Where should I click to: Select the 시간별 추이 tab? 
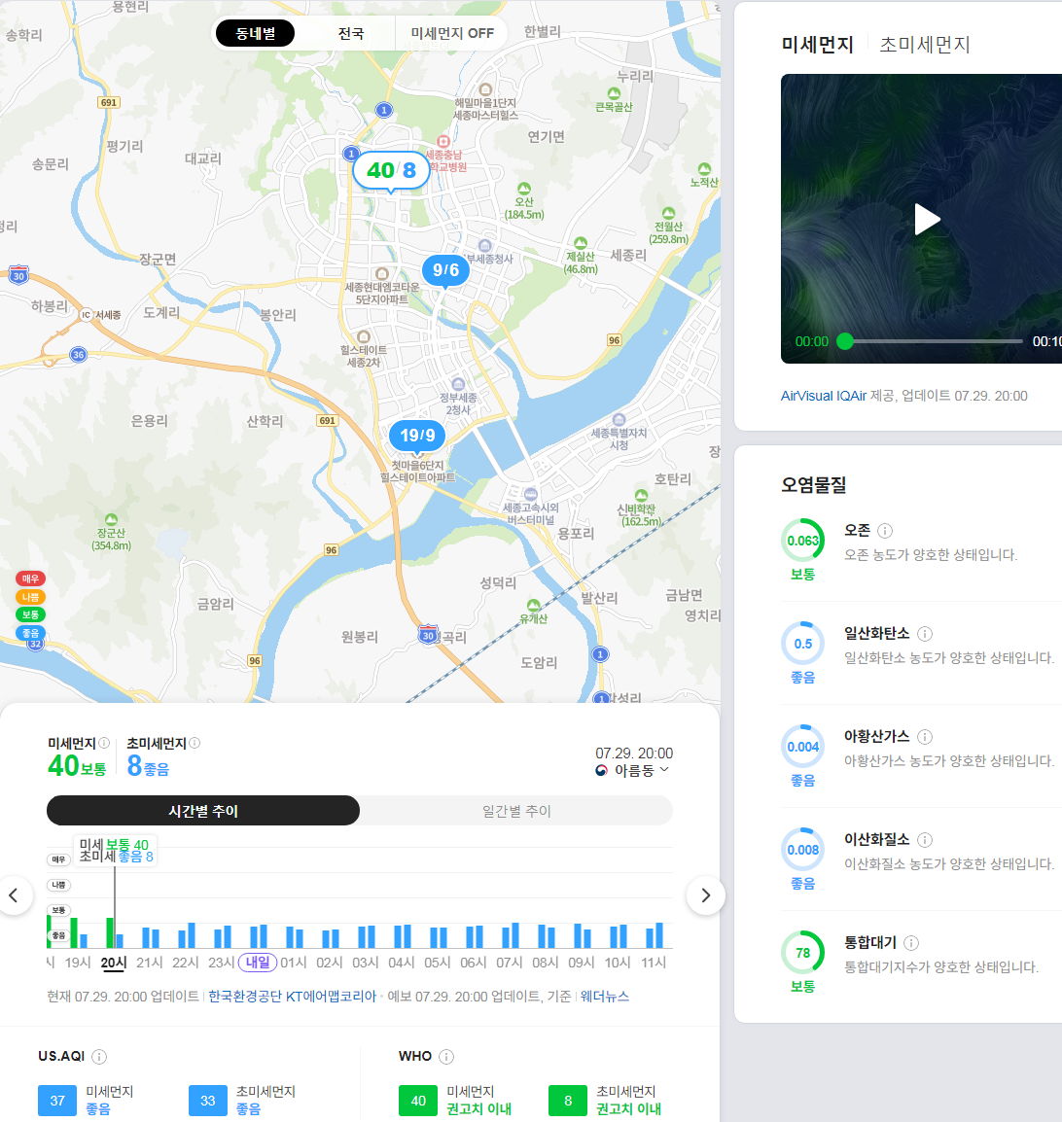(203, 811)
